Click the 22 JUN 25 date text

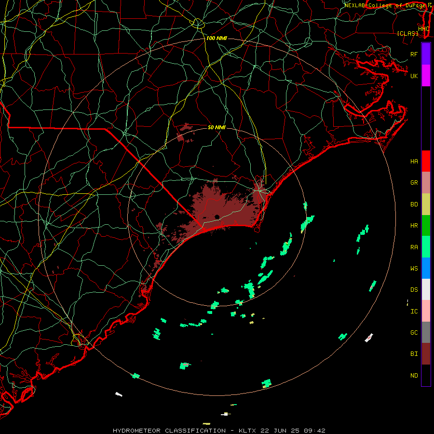tap(280, 431)
